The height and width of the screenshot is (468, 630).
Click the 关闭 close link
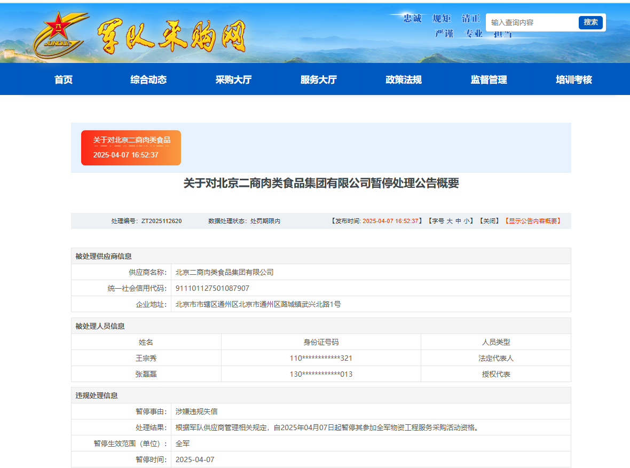pyautogui.click(x=489, y=221)
